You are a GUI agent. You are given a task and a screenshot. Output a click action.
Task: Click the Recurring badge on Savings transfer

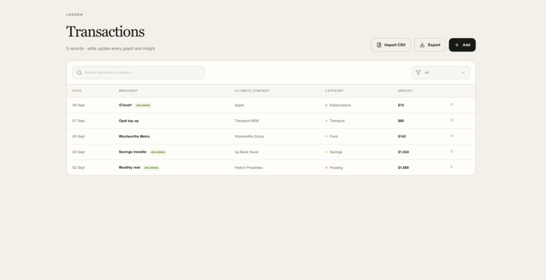[158, 153]
